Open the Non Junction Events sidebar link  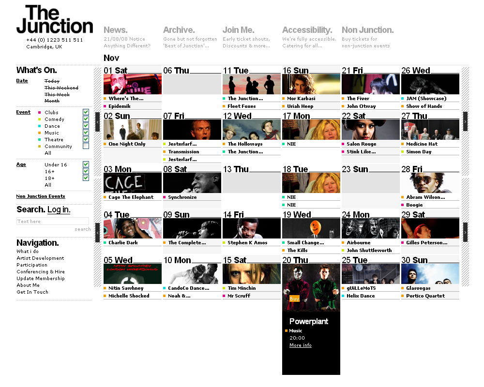(x=41, y=196)
